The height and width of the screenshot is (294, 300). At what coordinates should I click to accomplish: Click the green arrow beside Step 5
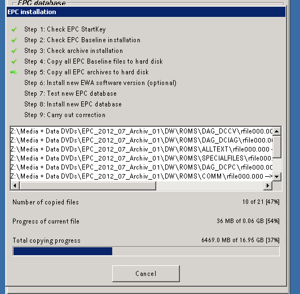click(x=14, y=72)
